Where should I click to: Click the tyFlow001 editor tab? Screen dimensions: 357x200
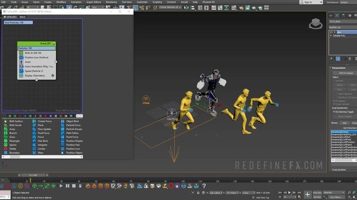pos(10,17)
